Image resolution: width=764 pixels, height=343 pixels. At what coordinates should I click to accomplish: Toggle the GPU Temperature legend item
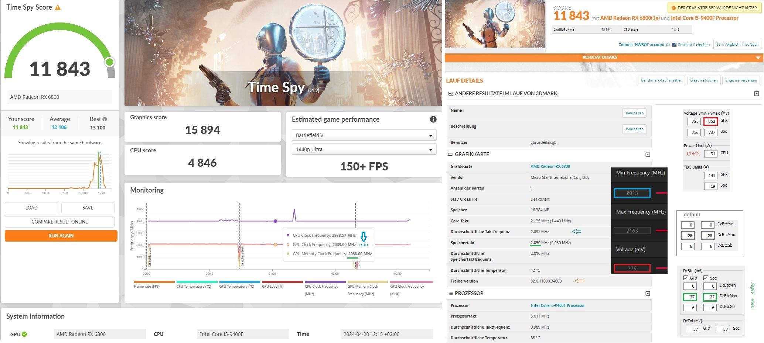pyautogui.click(x=239, y=284)
